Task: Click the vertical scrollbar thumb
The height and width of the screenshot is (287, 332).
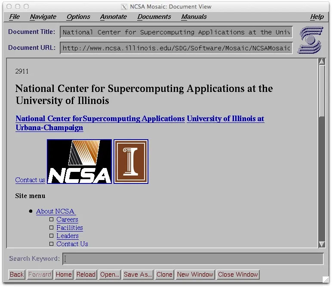Action: tap(322, 90)
